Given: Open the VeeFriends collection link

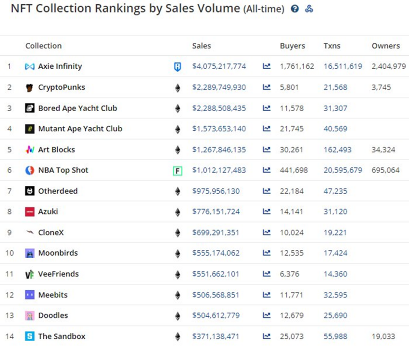Looking at the screenshot, I should (x=58, y=274).
